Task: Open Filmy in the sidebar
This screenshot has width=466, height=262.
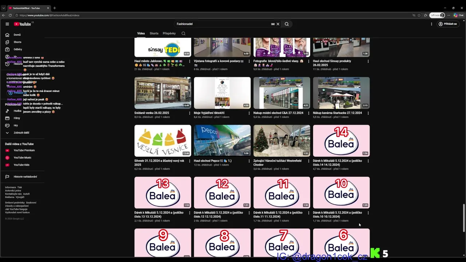Action: pyautogui.click(x=17, y=118)
